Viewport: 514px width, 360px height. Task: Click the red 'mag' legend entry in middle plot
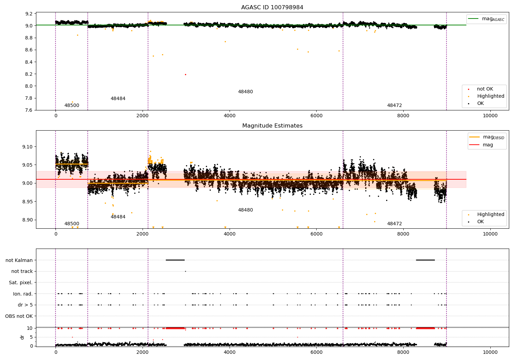click(x=481, y=145)
